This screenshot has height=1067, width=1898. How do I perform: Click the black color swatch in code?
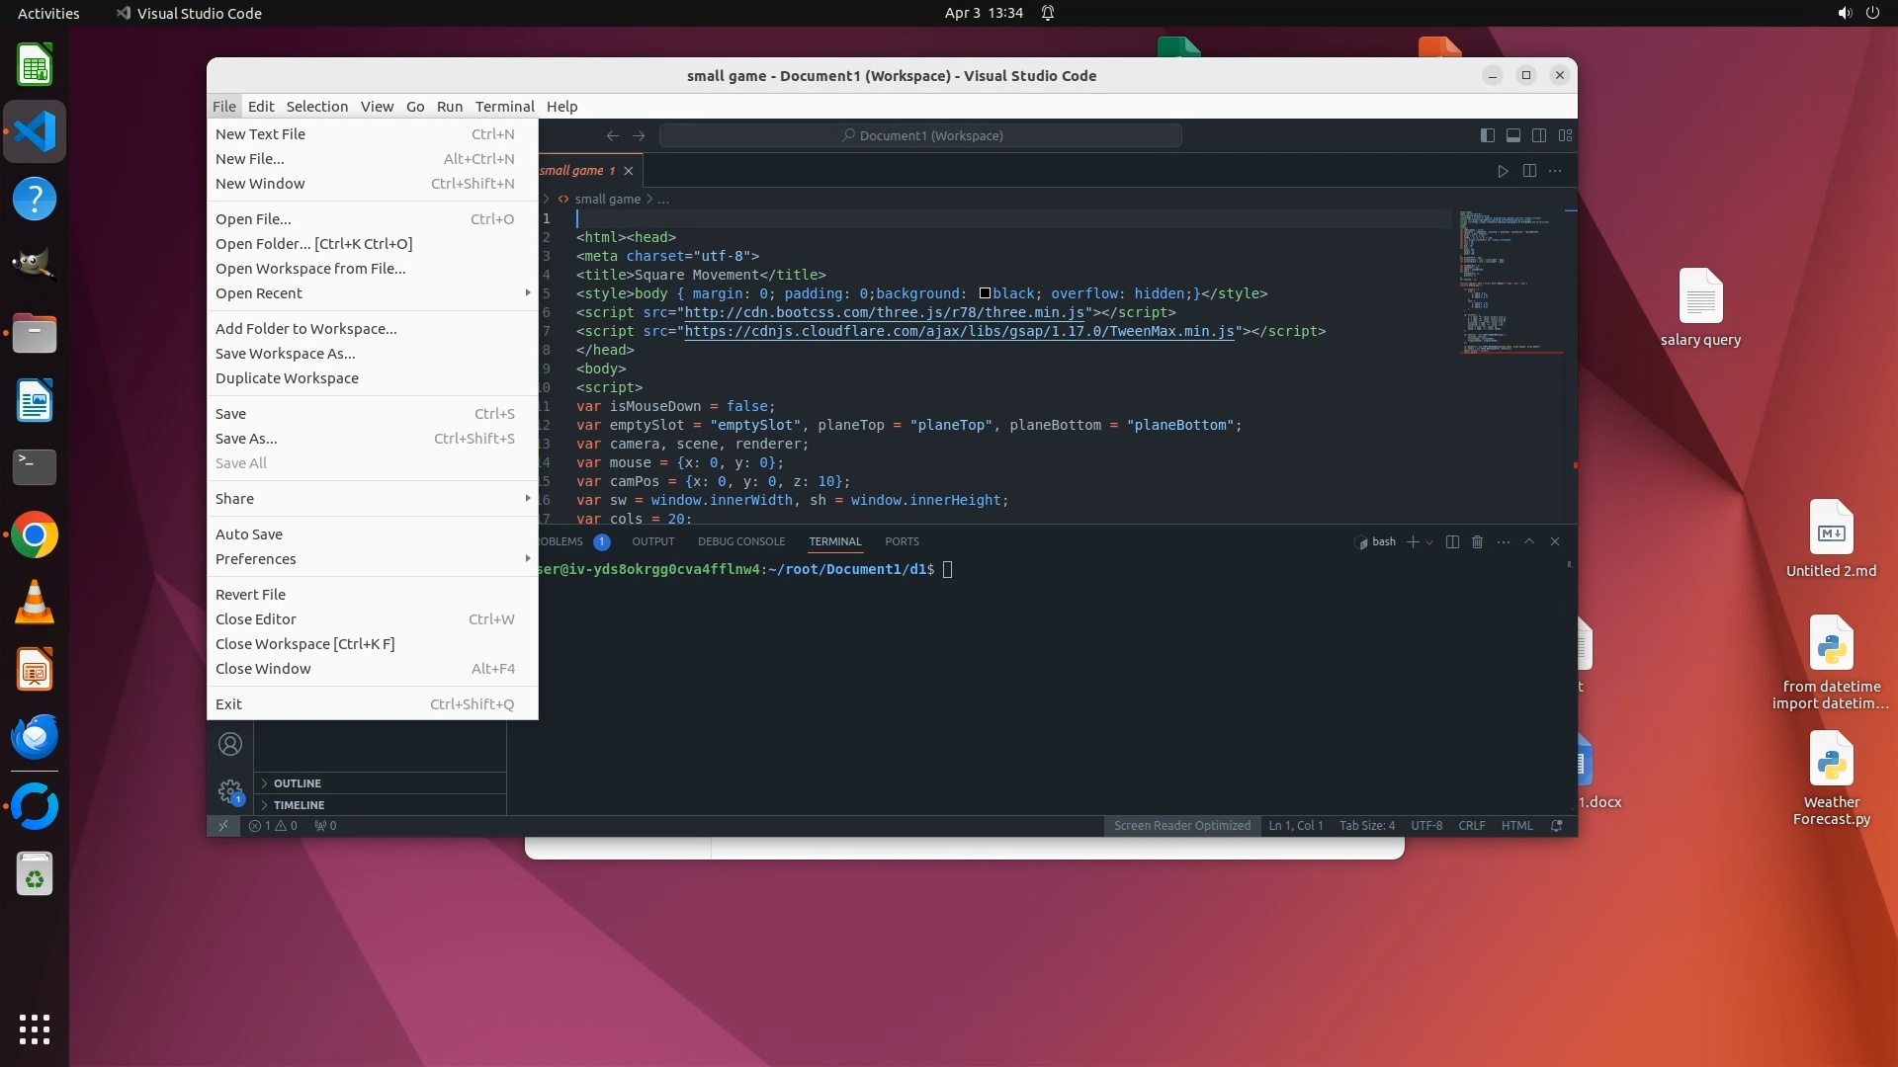pos(985,293)
